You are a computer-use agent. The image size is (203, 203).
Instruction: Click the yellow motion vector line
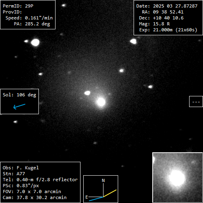110,193
